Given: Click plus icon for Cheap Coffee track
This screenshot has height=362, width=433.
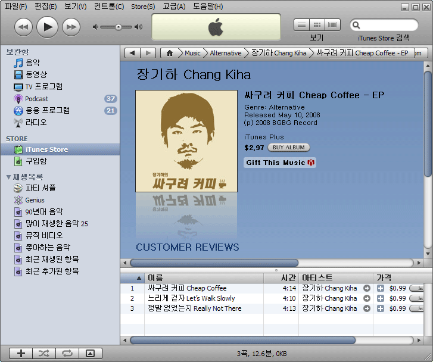Looking at the screenshot, I should point(381,288).
